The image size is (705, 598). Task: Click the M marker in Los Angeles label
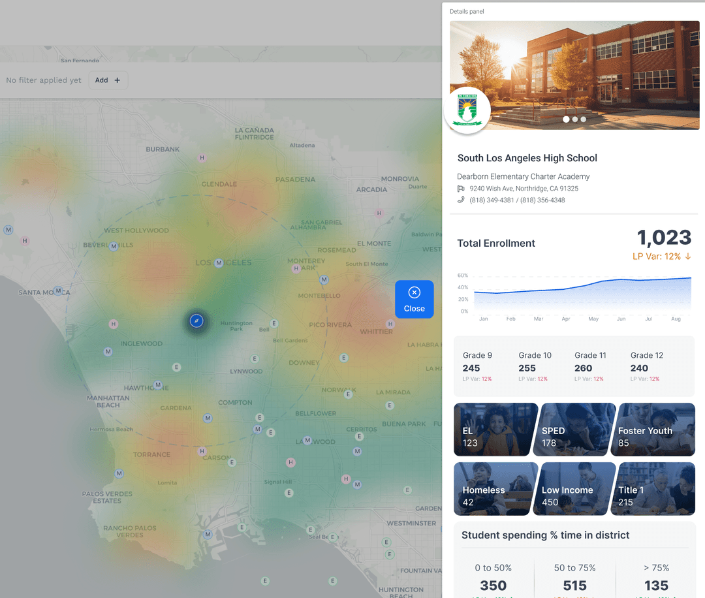click(219, 262)
